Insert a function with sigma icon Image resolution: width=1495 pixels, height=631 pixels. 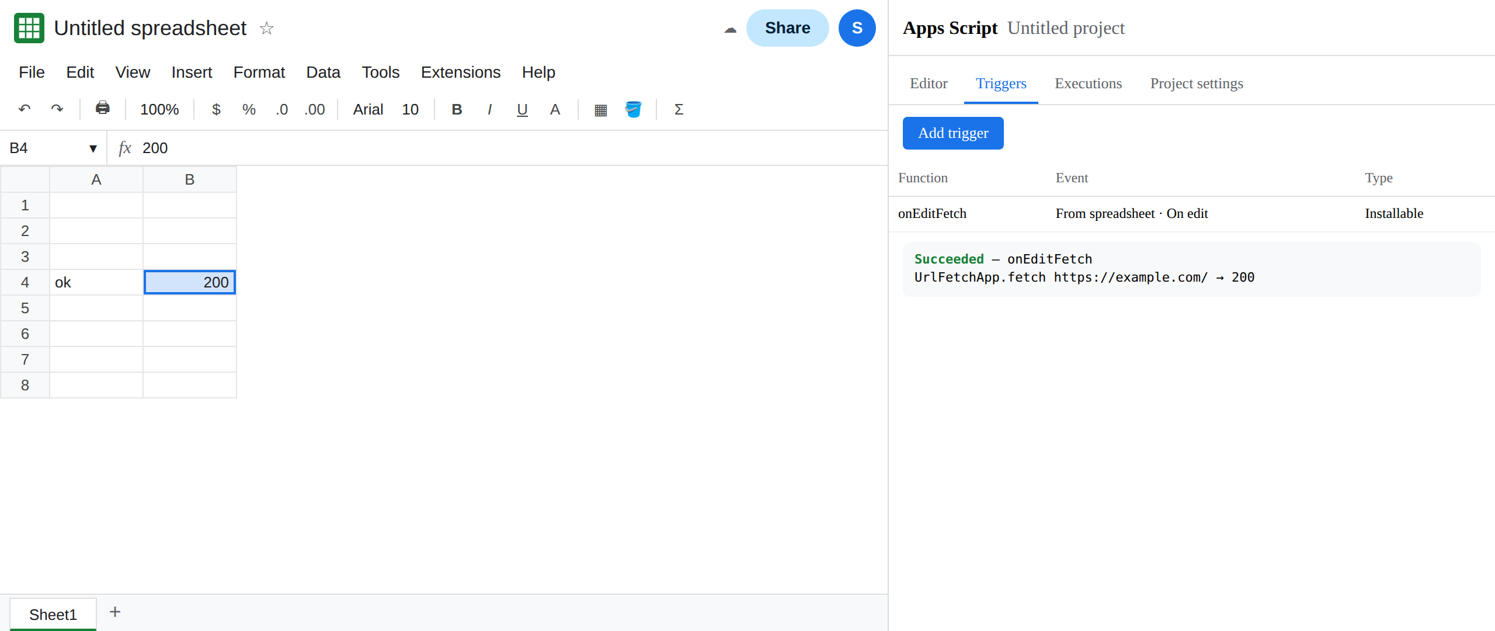pos(679,109)
